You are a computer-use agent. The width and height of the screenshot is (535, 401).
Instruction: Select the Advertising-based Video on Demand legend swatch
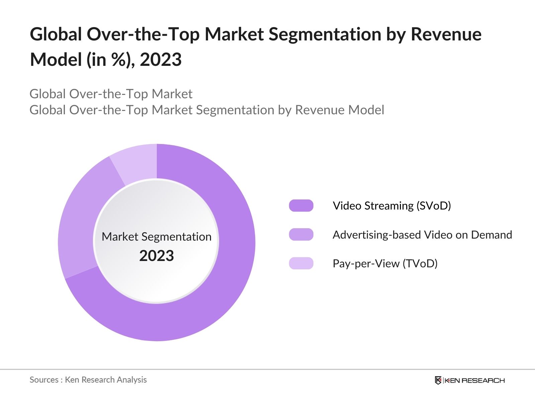click(301, 235)
